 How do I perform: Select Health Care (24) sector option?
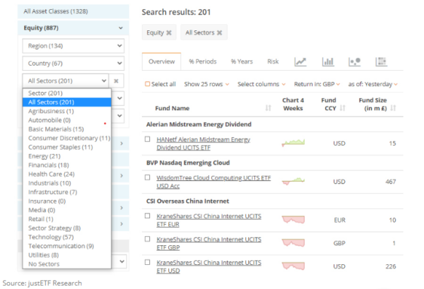67,174
